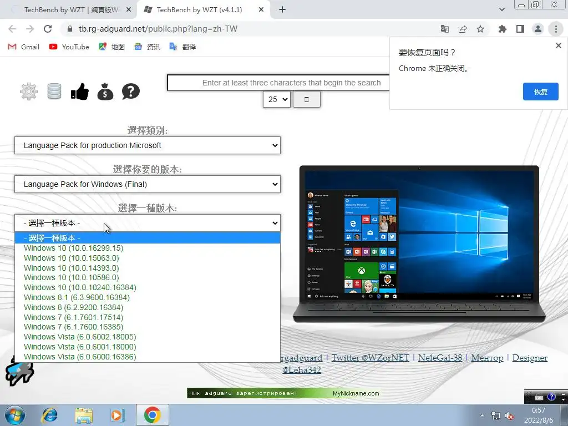Go back with browser back arrow
The width and height of the screenshot is (568, 426).
tap(12, 29)
